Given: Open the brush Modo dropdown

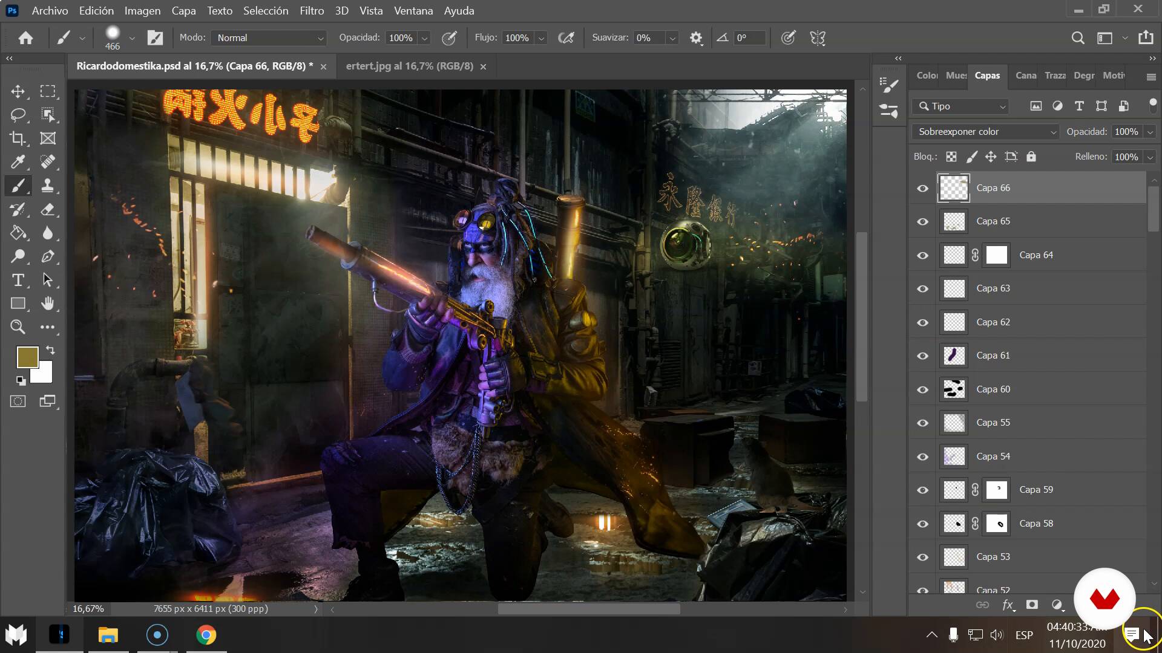Looking at the screenshot, I should (269, 38).
